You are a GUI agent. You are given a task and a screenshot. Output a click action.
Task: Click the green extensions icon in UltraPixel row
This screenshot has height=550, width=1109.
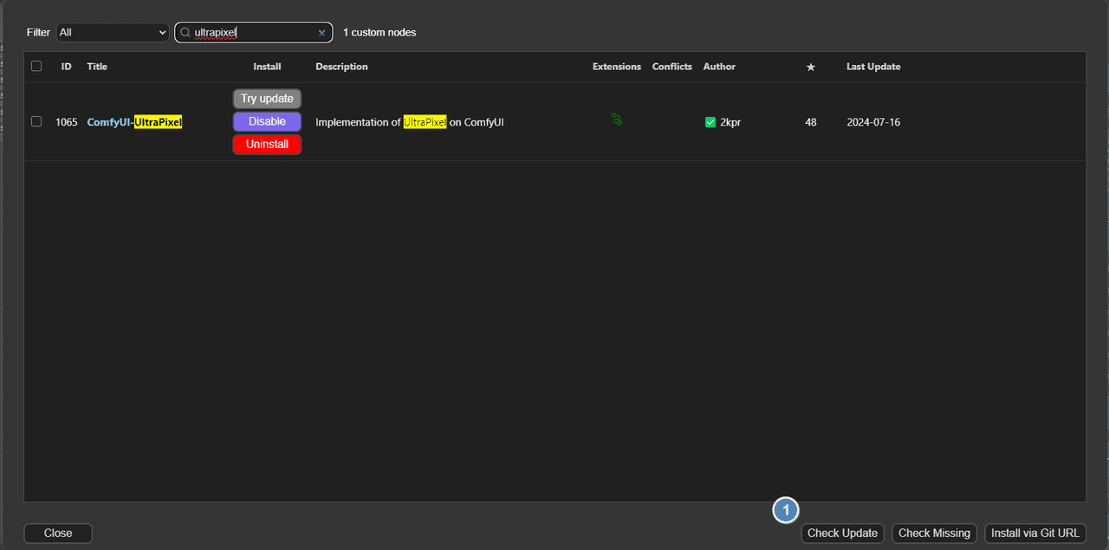617,120
